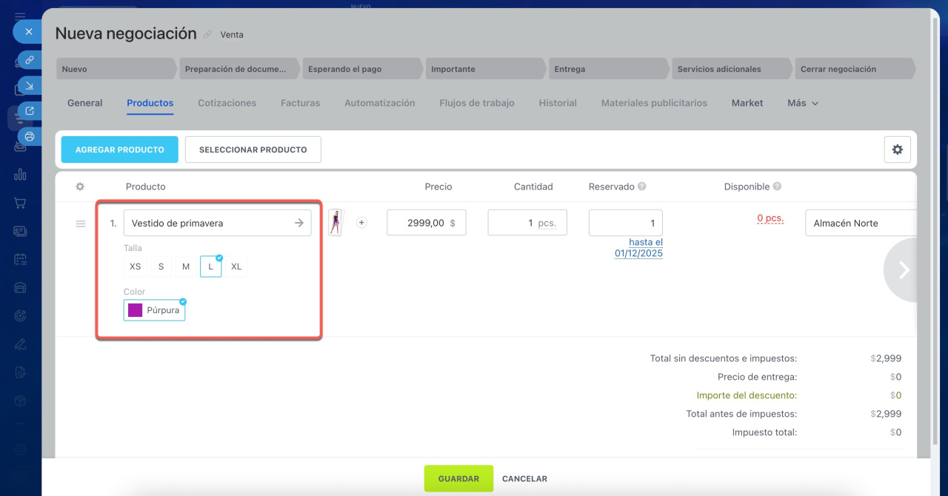Click the Reservado help question icon
The height and width of the screenshot is (496, 948).
642,187
